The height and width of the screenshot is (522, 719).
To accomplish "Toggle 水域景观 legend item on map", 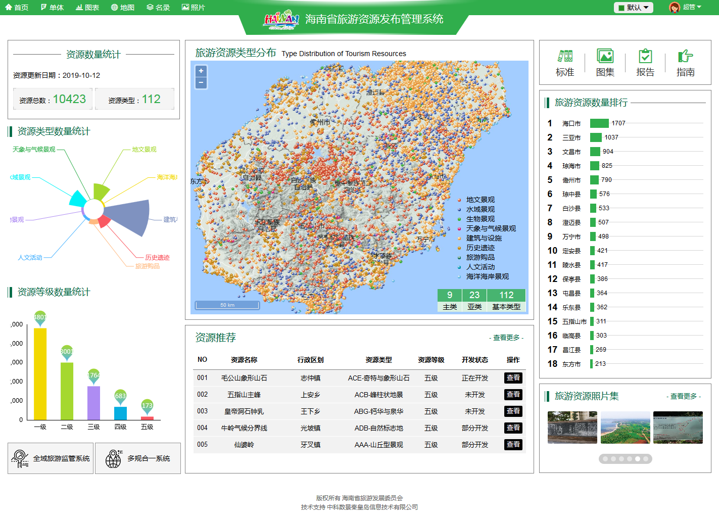I will (x=480, y=210).
